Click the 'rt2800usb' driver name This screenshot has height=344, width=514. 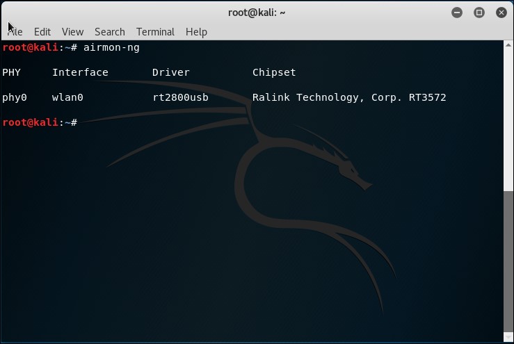[x=180, y=97]
